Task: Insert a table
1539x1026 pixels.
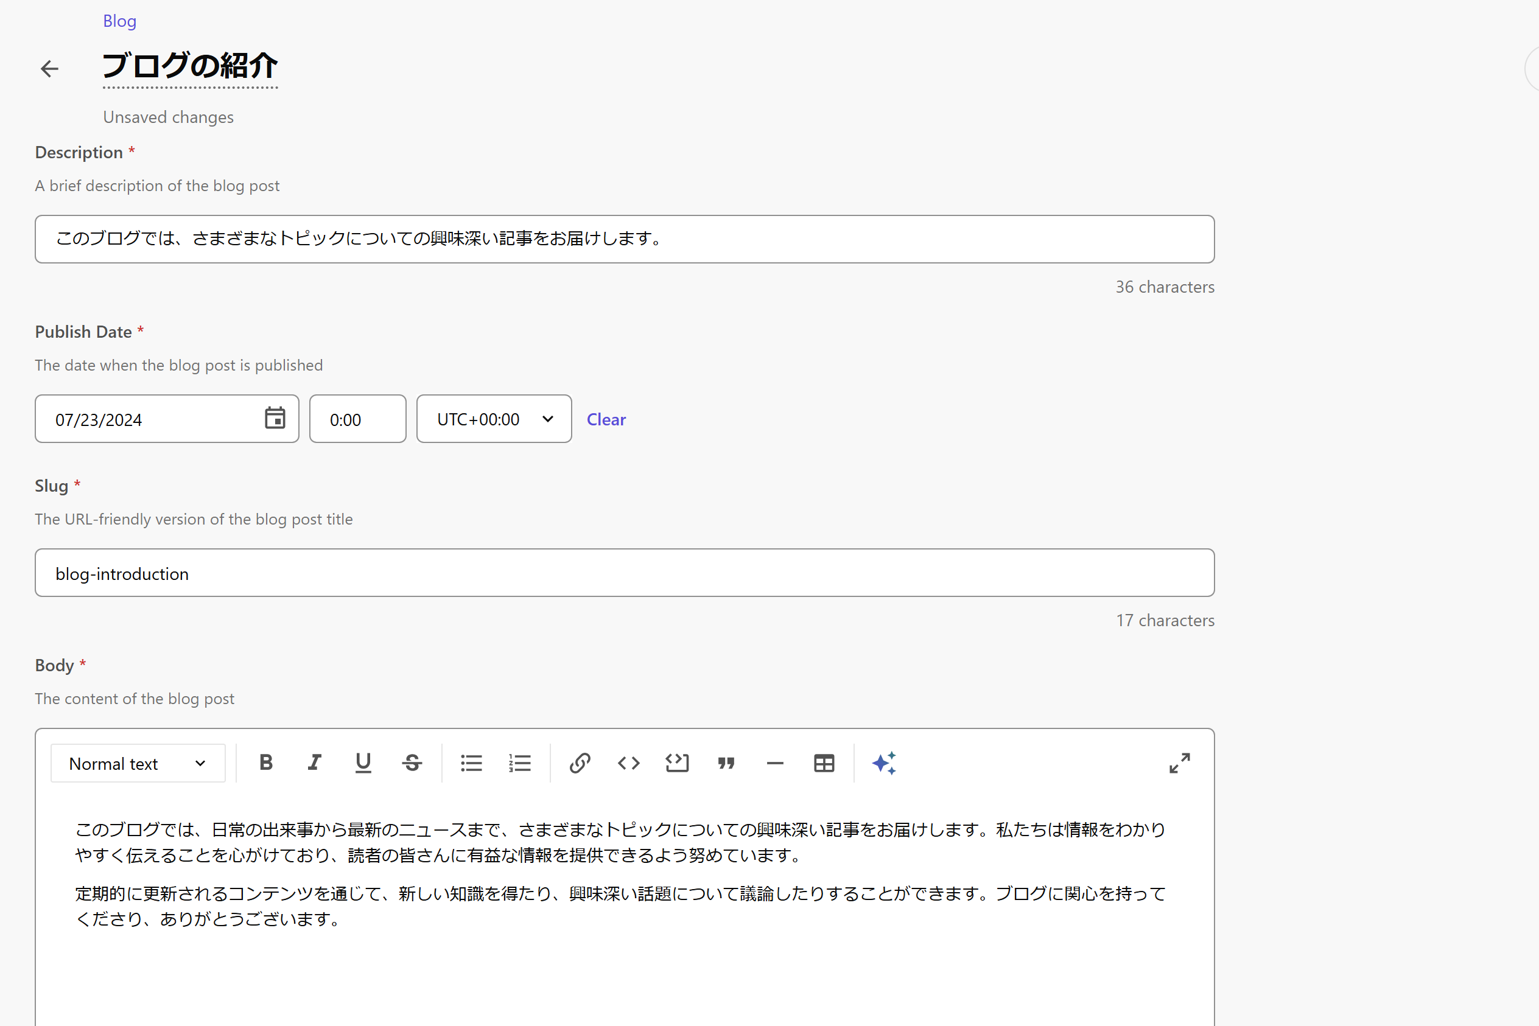Action: (824, 763)
